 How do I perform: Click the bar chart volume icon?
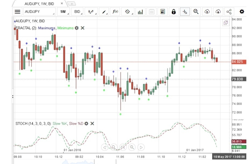pos(140,12)
